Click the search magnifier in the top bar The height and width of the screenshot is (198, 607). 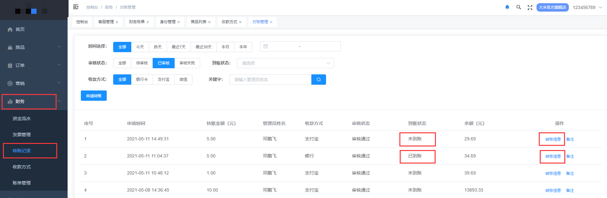[x=519, y=7]
